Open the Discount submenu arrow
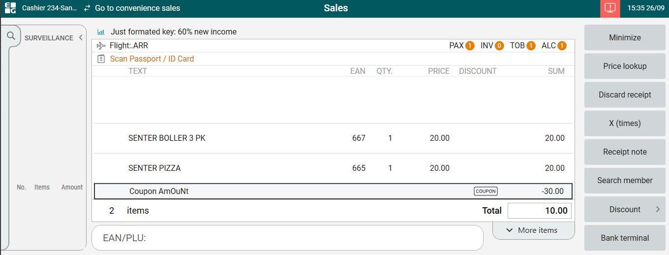Image resolution: width=669 pixels, height=255 pixels. (658, 209)
